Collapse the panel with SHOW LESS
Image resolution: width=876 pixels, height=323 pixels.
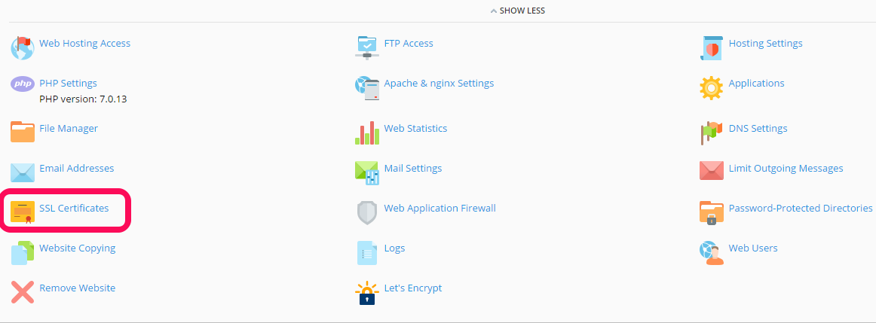[517, 11]
